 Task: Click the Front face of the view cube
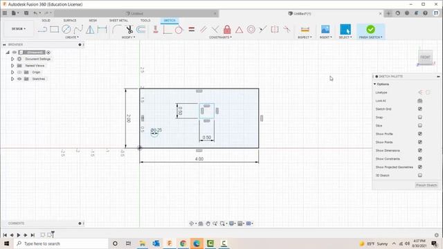point(425,57)
